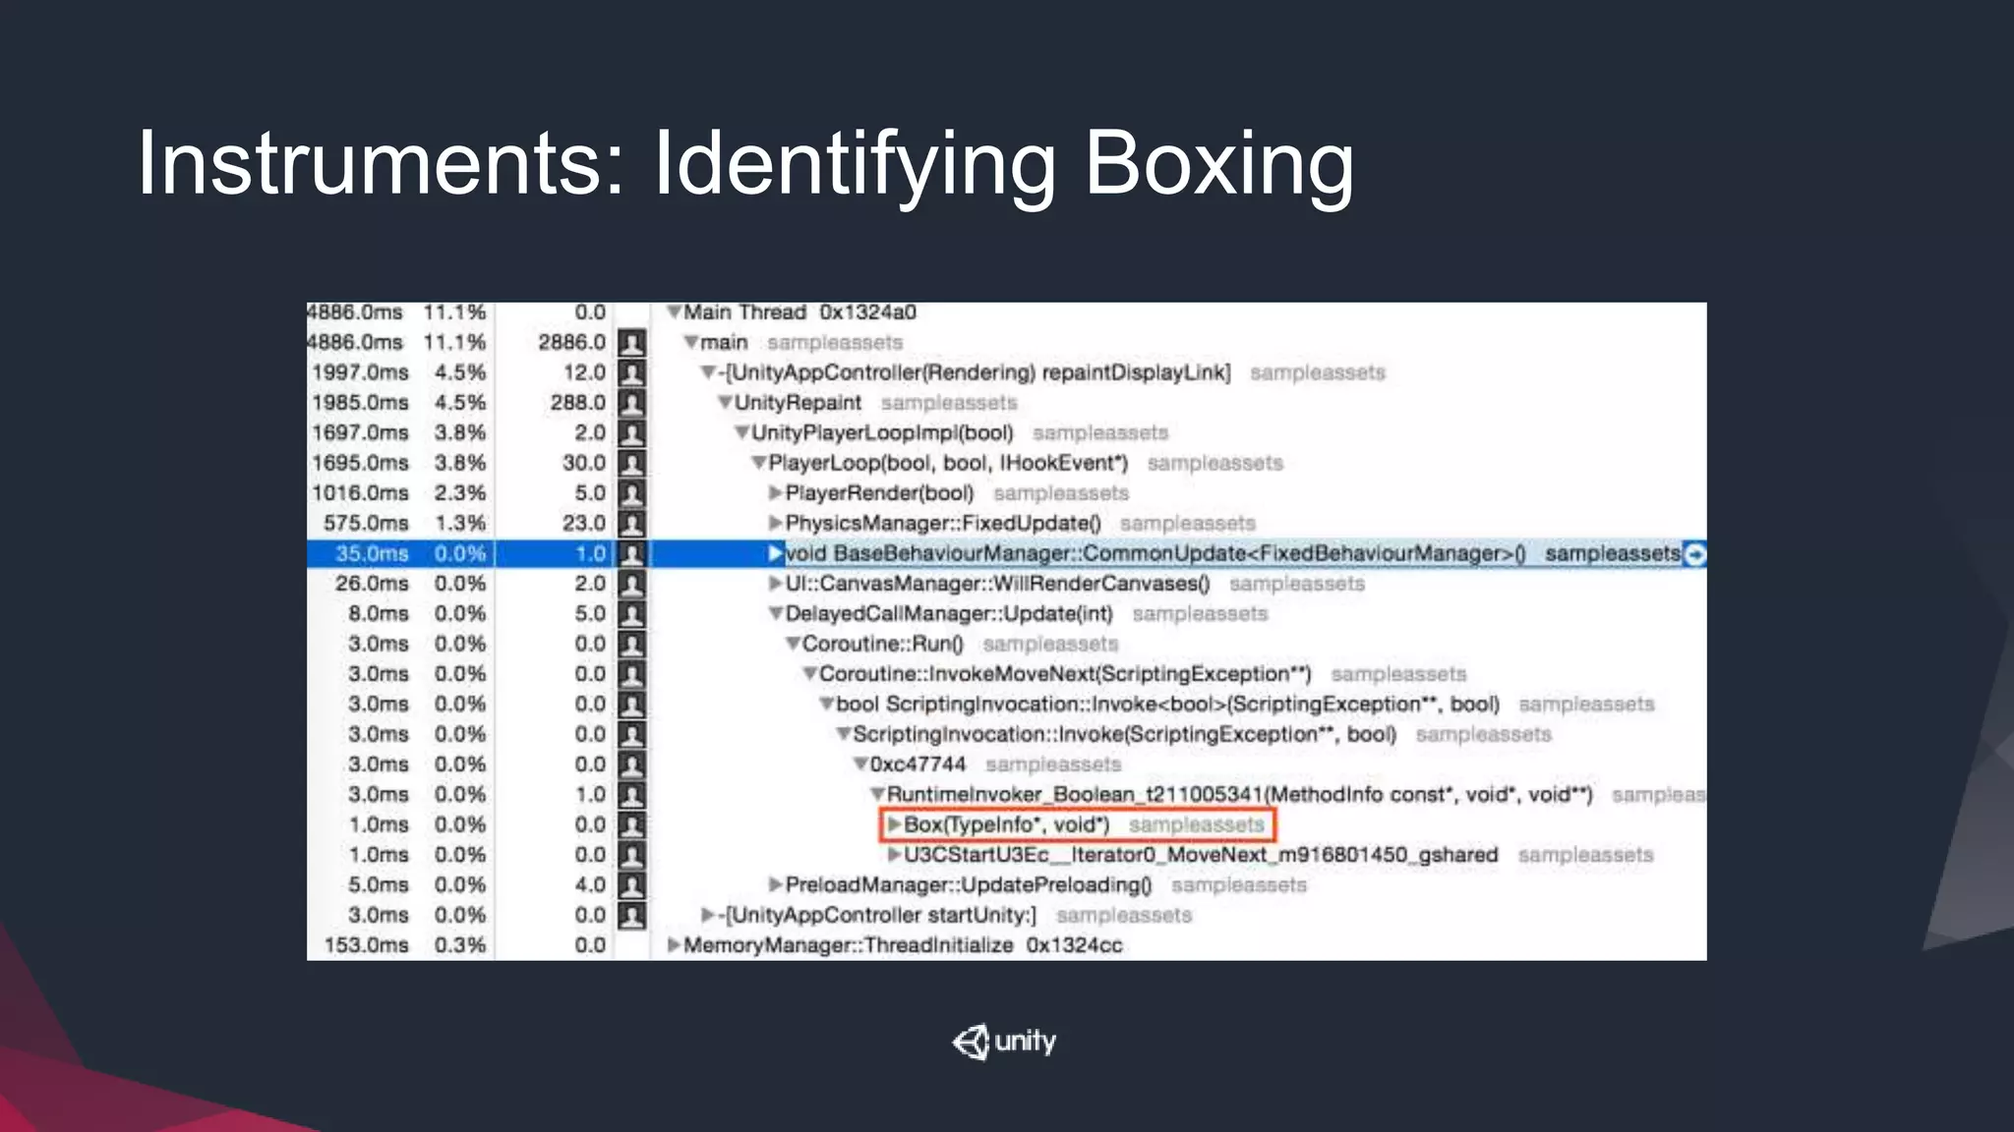Expand BaseBehaviourManager::CommonUpdate highlighted row

coord(776,554)
